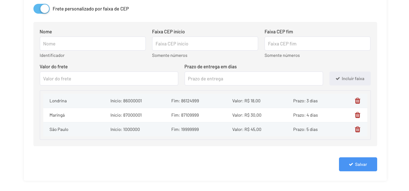Focus the Nome input field
The width and height of the screenshot is (409, 191).
pyautogui.click(x=93, y=44)
